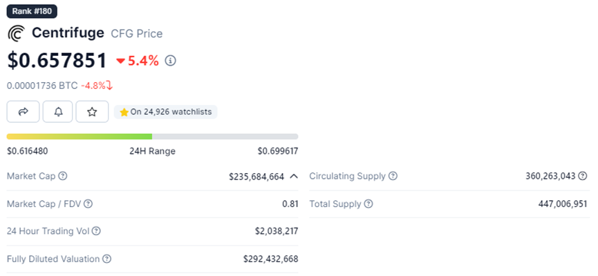The width and height of the screenshot is (598, 276).
Task: Click the Total Supply label
Action: click(x=335, y=204)
